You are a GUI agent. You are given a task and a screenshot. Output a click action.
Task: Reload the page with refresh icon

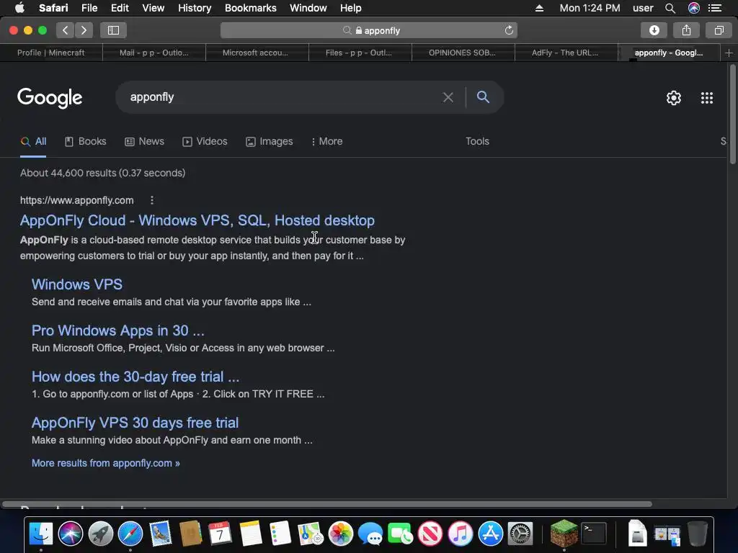[x=509, y=30]
